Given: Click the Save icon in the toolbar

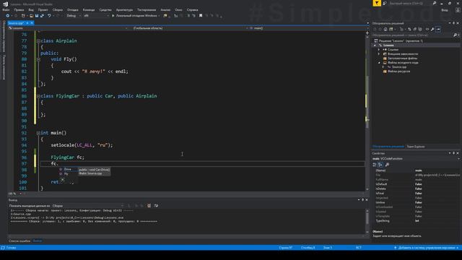Looking at the screenshot, I should coord(37,16).
